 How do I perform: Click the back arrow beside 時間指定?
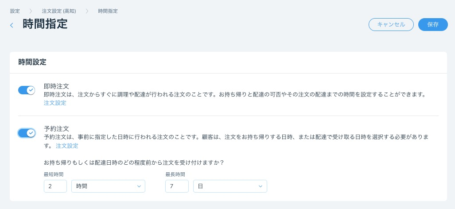pyautogui.click(x=12, y=25)
